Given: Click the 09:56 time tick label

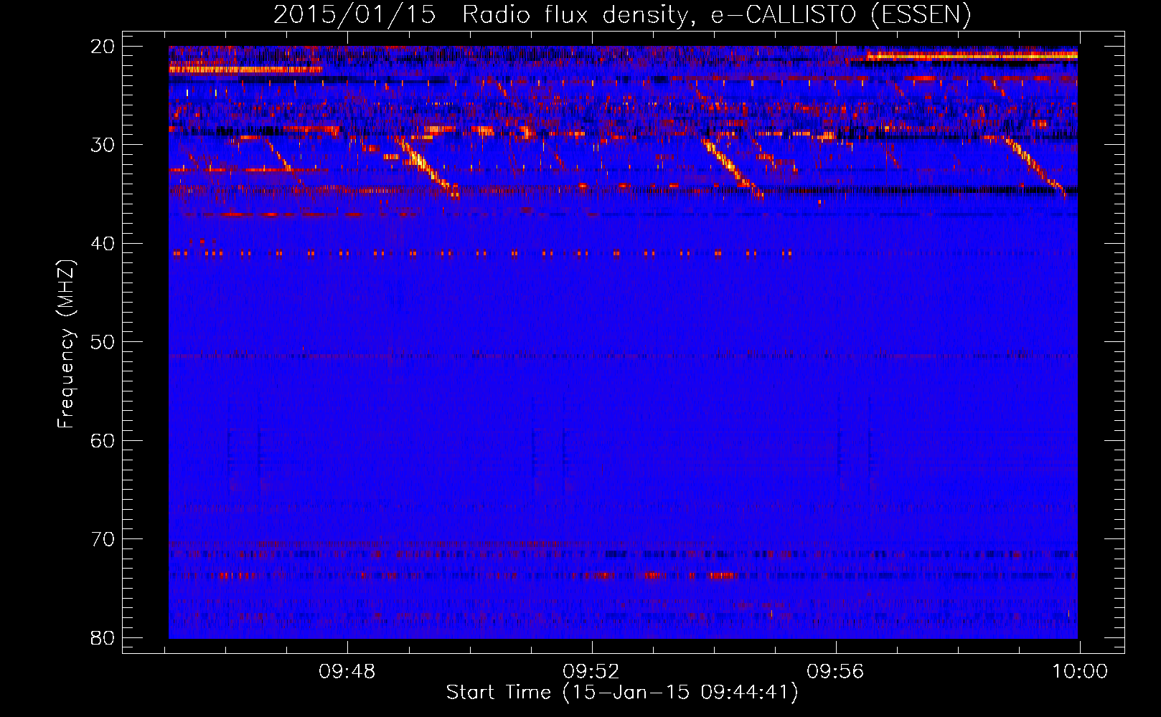Looking at the screenshot, I should click(x=835, y=672).
